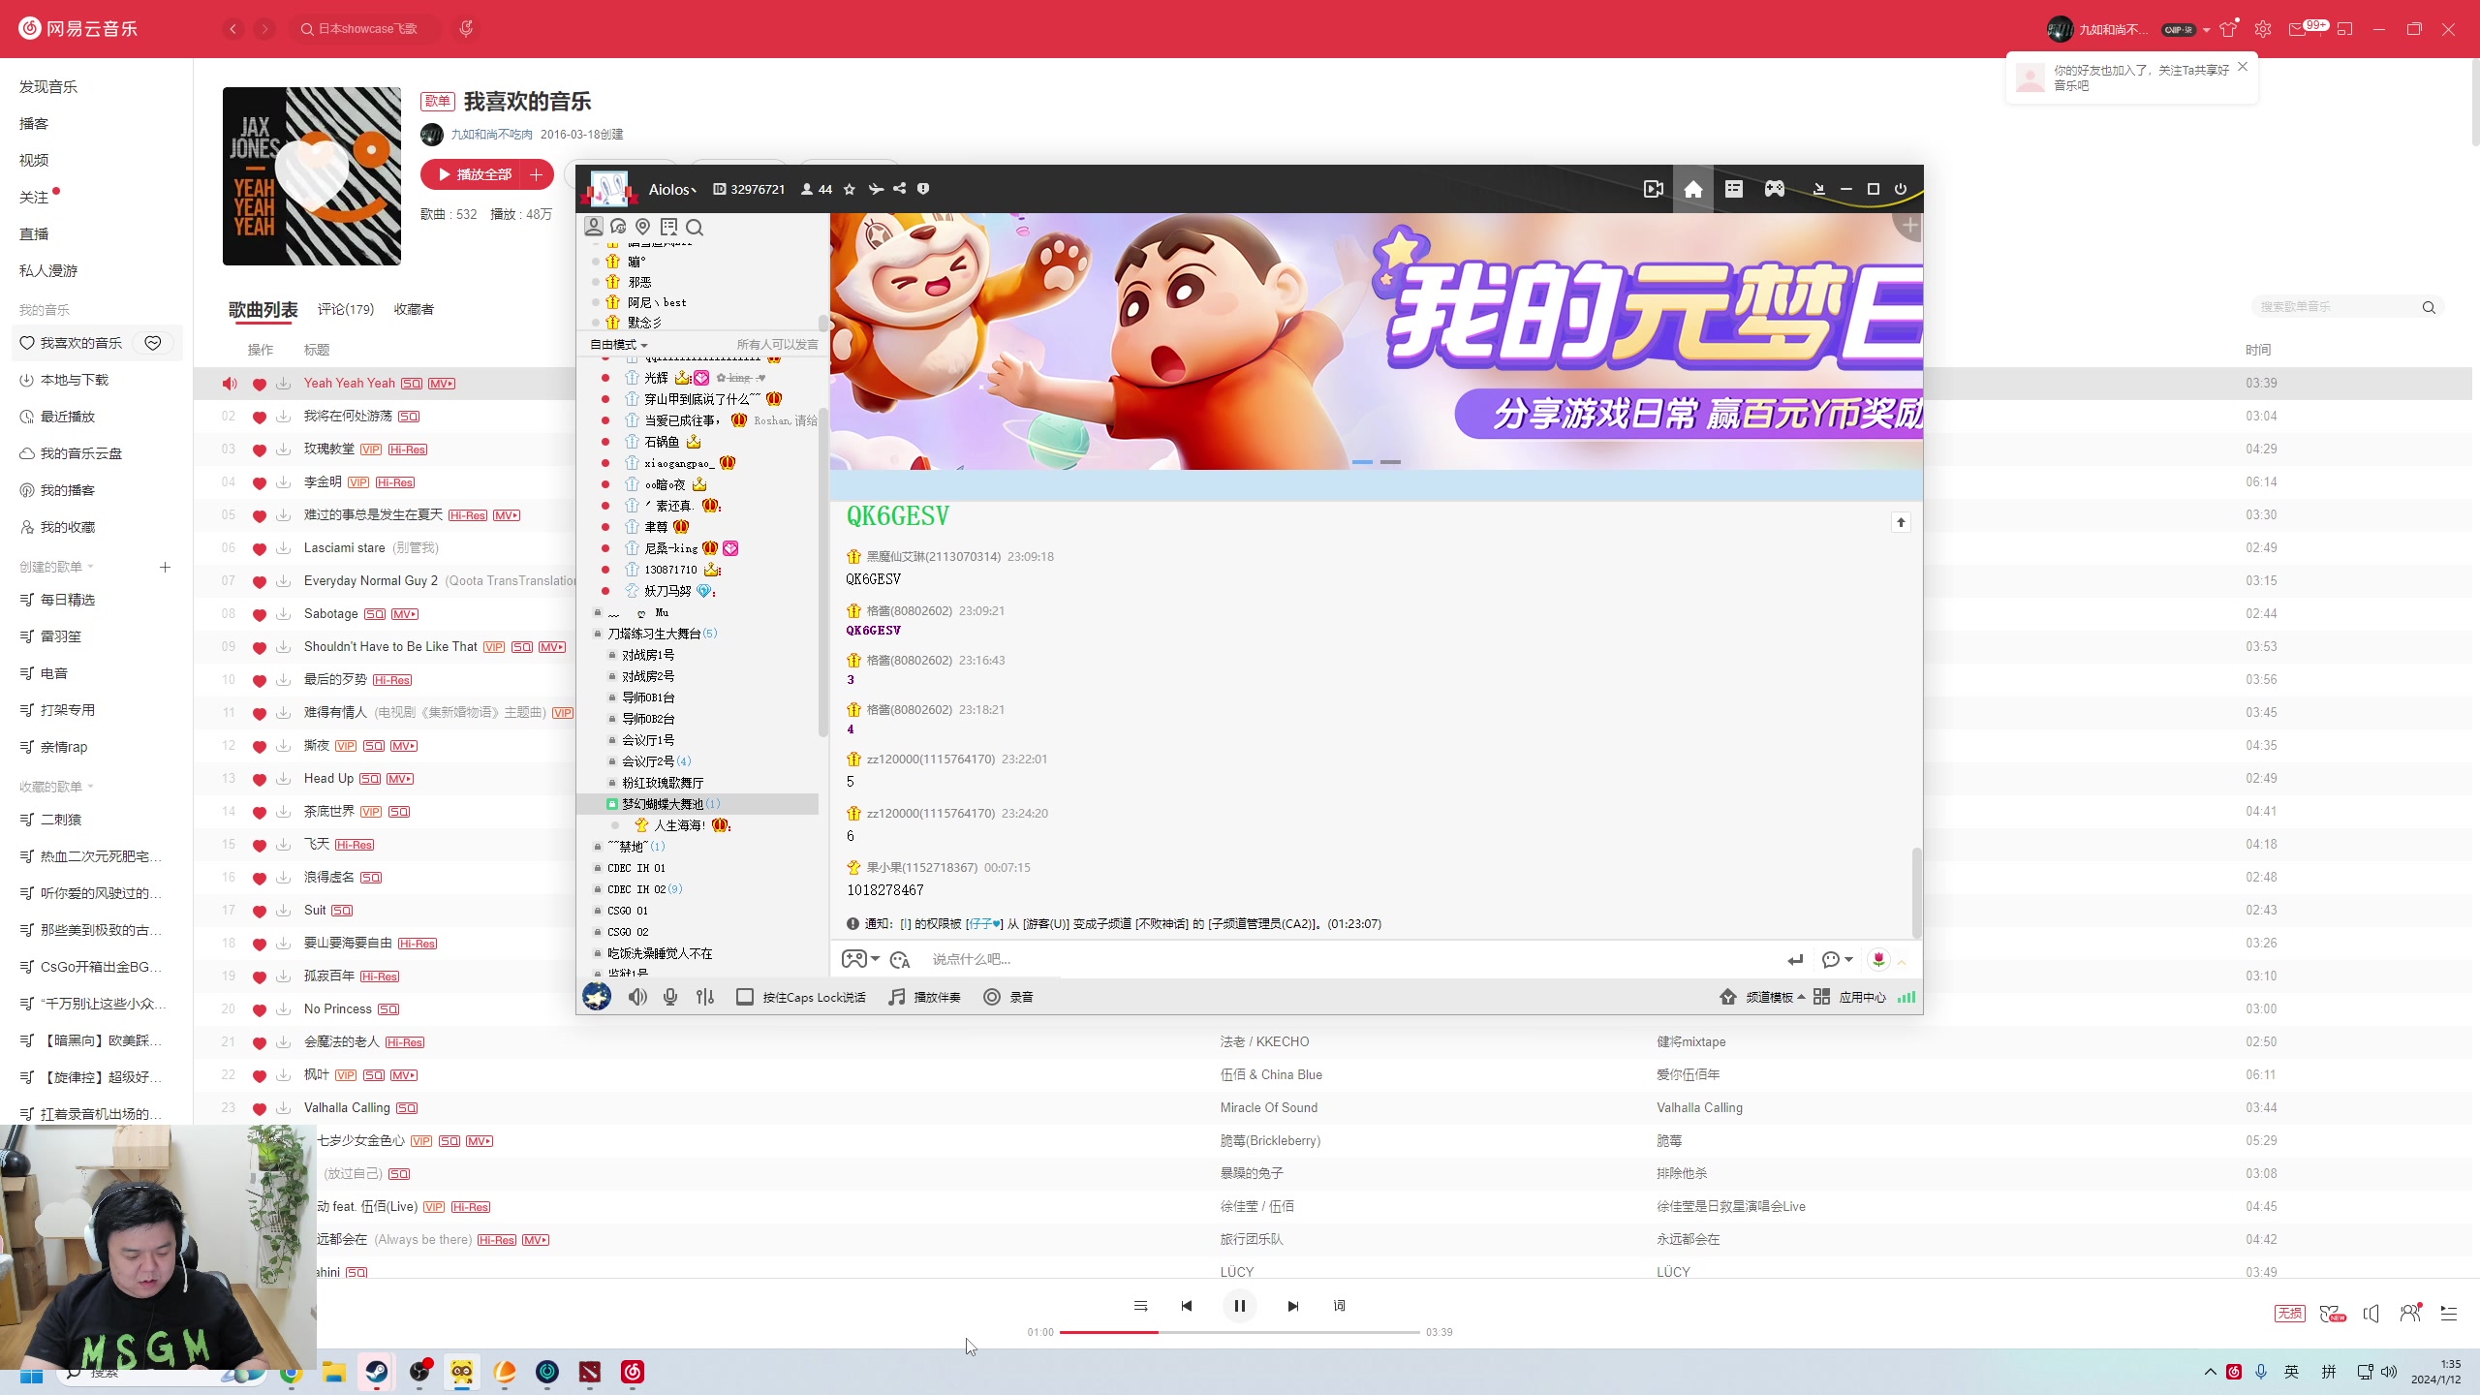Open Steam from the taskbar
This screenshot has width=2480, height=1395.
coord(377,1372)
